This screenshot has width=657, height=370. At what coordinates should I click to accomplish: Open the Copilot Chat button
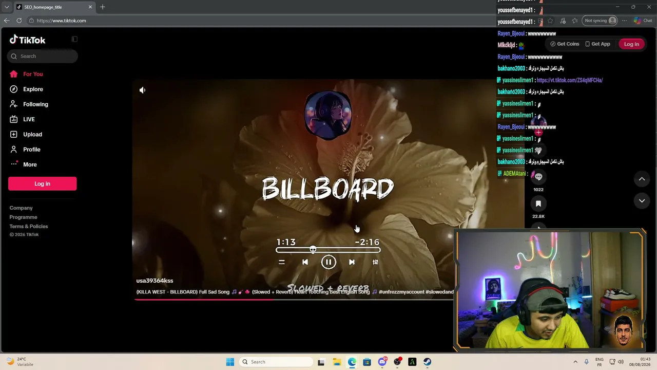point(643,21)
